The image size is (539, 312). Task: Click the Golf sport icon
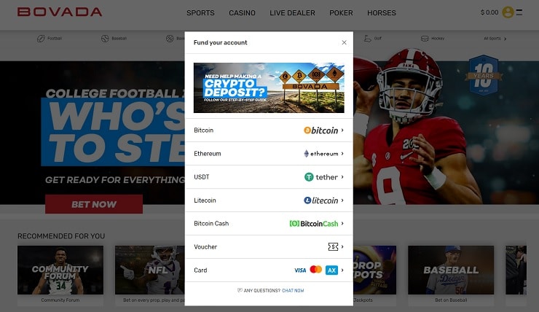[368, 39]
